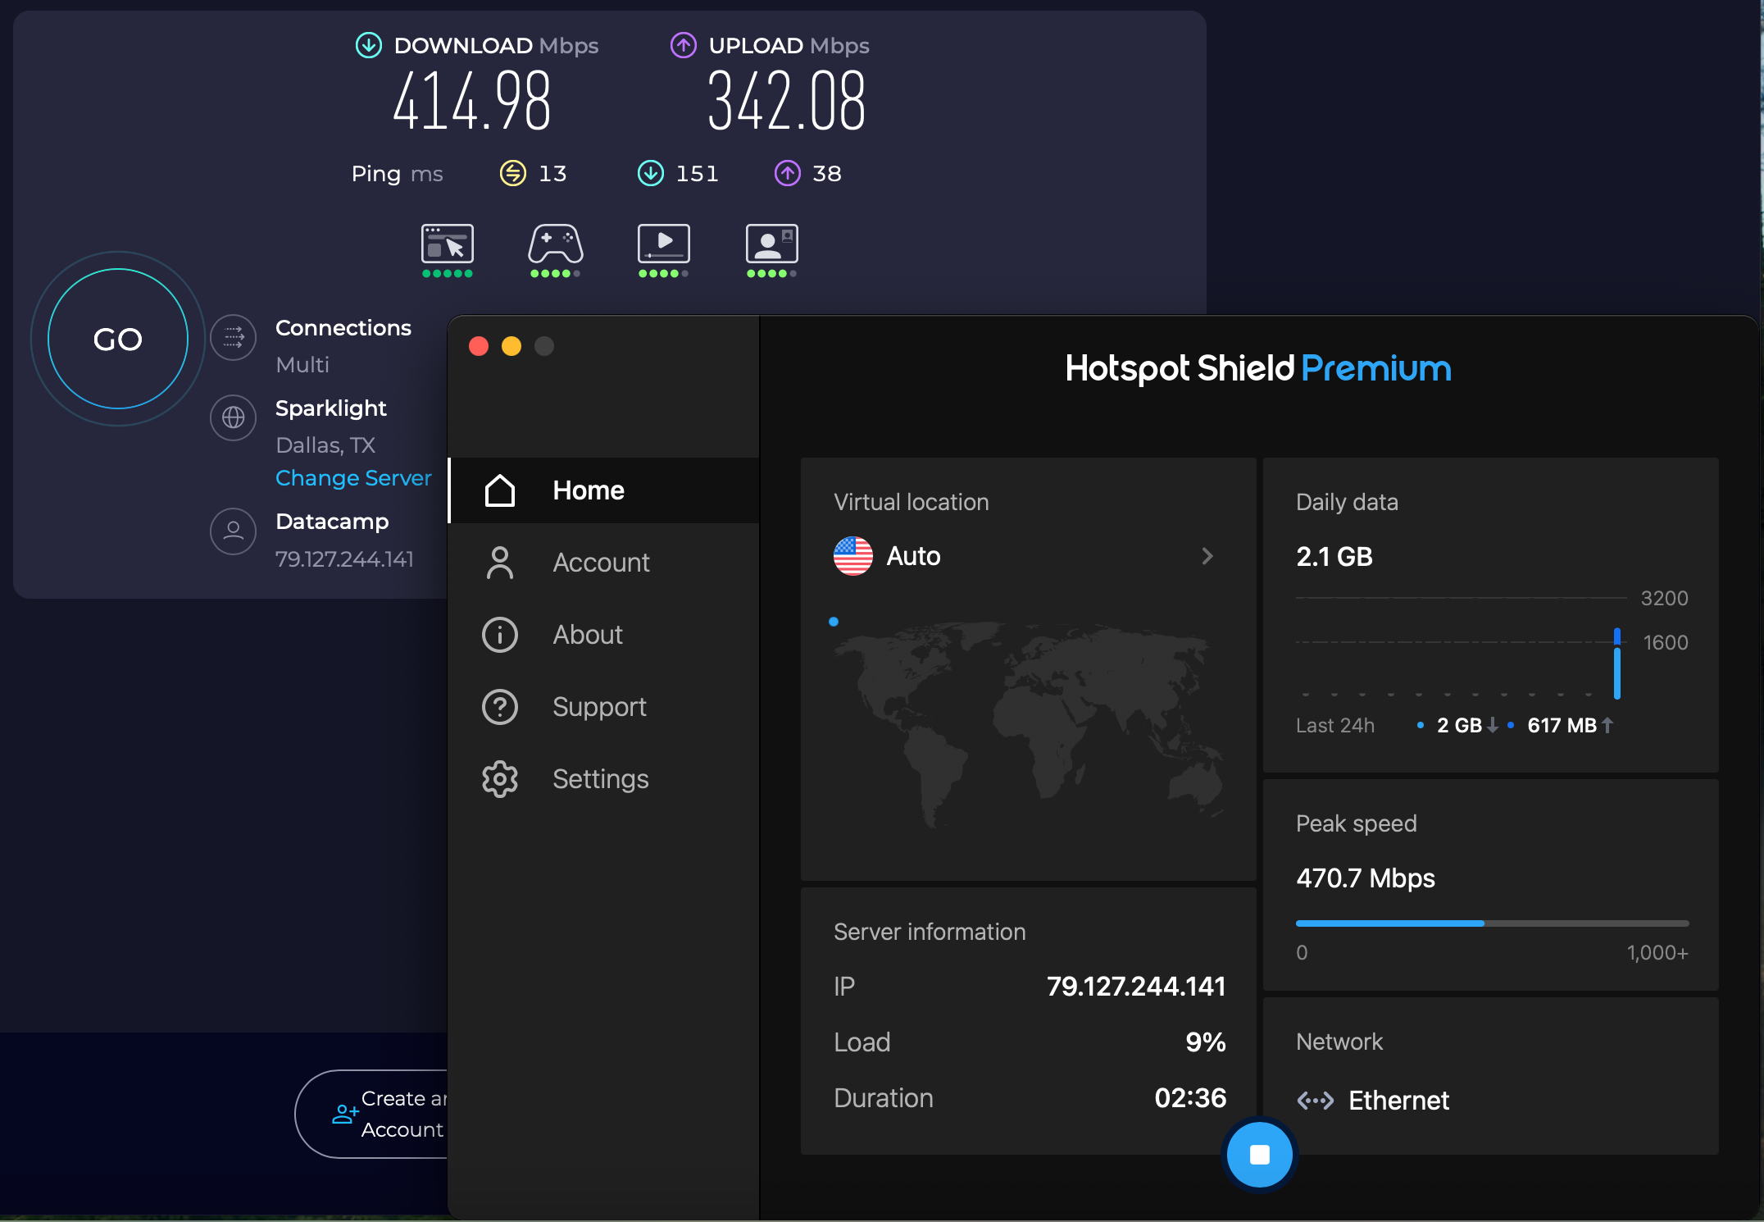This screenshot has width=1764, height=1222.
Task: Click the 342.08 upload speed result
Action: pyautogui.click(x=786, y=101)
